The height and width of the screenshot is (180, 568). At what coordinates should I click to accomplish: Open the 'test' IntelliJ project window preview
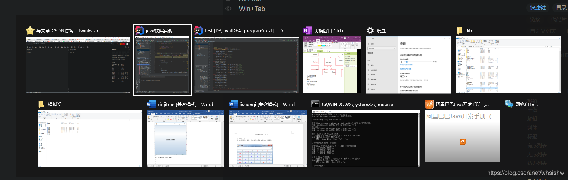246,65
